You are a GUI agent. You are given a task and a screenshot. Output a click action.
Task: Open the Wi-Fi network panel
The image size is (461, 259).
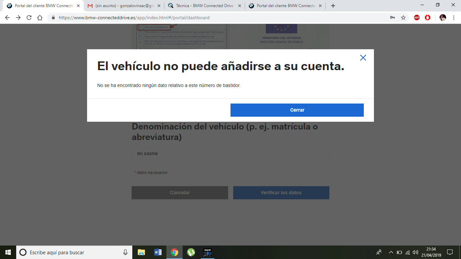[x=408, y=252]
